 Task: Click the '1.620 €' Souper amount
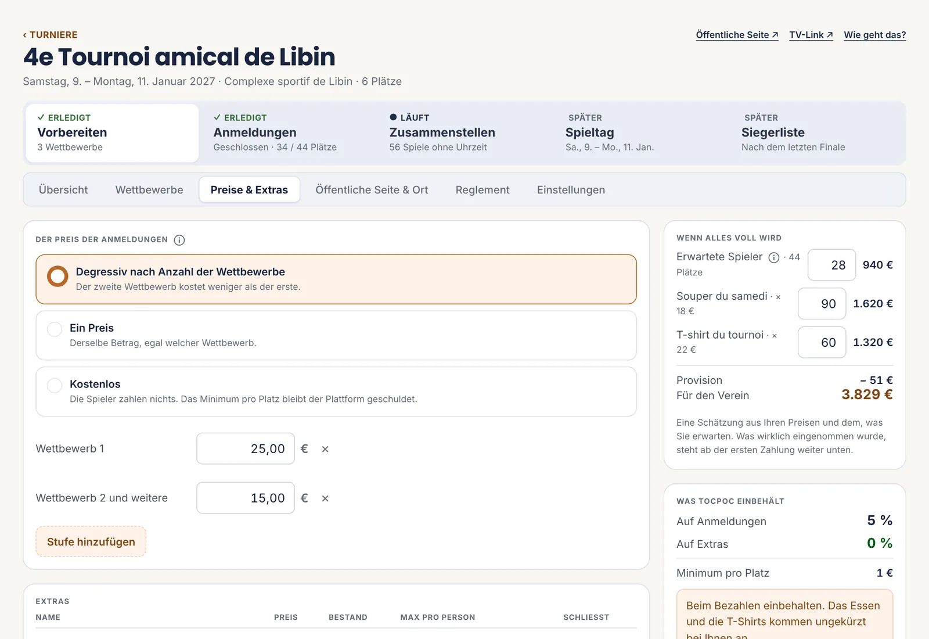[873, 304]
